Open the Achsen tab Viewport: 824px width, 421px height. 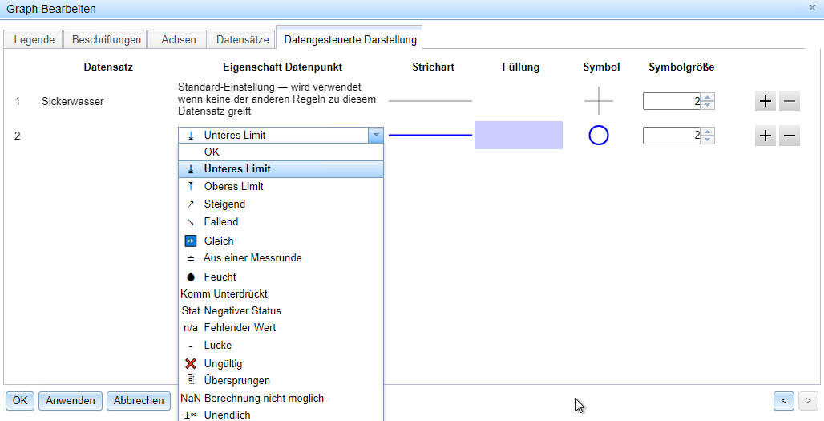coord(179,39)
